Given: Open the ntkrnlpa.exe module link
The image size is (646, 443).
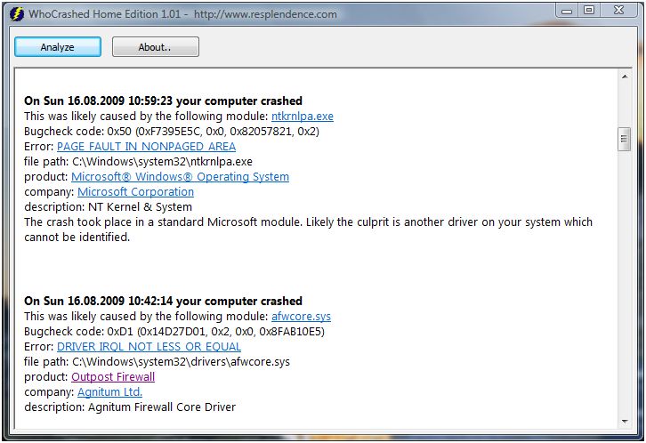Looking at the screenshot, I should click(302, 117).
